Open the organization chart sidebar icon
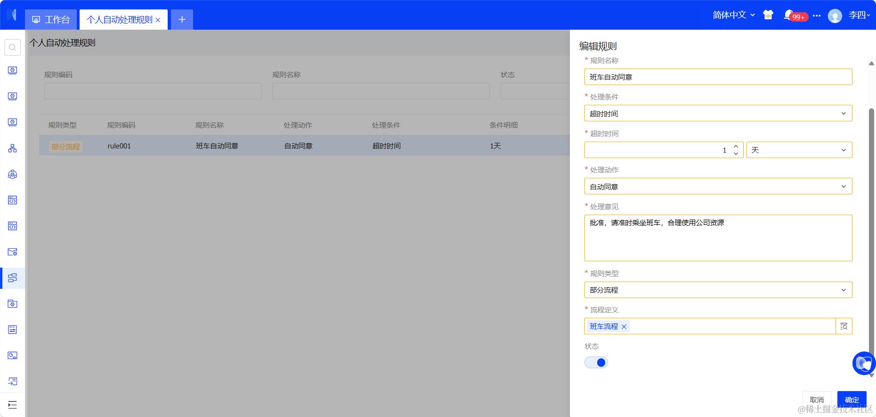The image size is (876, 417). [13, 148]
